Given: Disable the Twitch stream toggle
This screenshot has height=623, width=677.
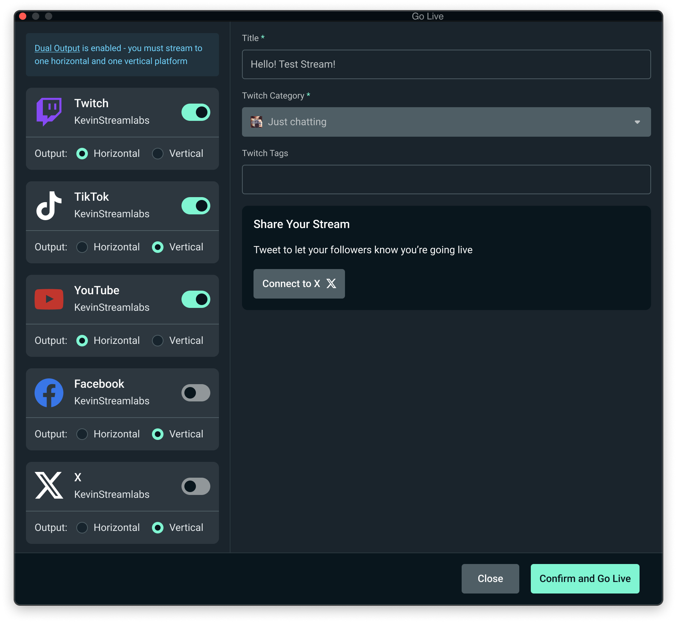Looking at the screenshot, I should (196, 112).
